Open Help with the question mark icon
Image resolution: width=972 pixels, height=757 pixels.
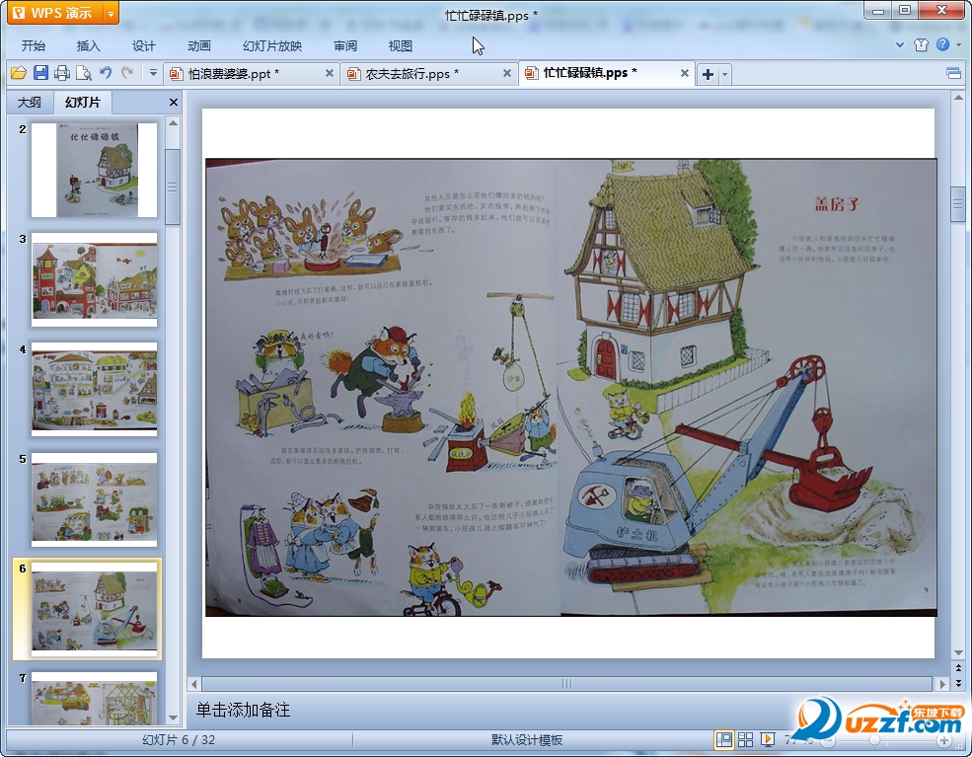click(942, 44)
